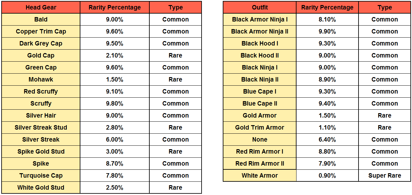Click the Type header in Outfit table
412x195 pixels.
coord(384,7)
